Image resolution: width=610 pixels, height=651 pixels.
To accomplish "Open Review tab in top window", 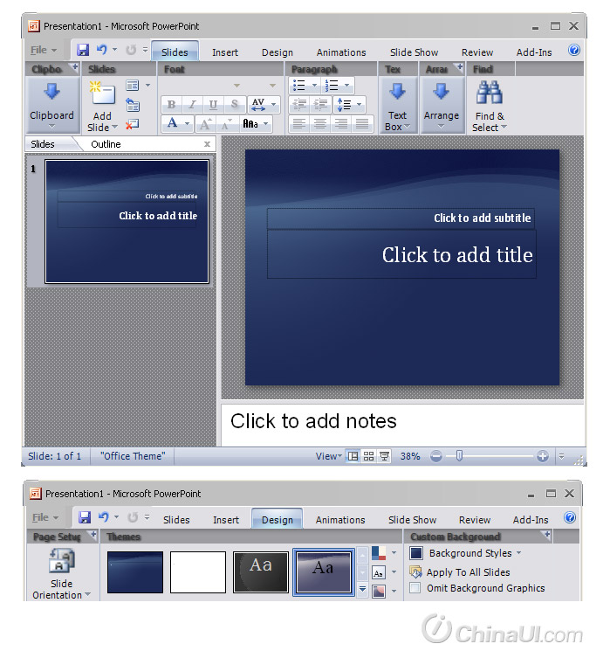I will click(x=477, y=52).
